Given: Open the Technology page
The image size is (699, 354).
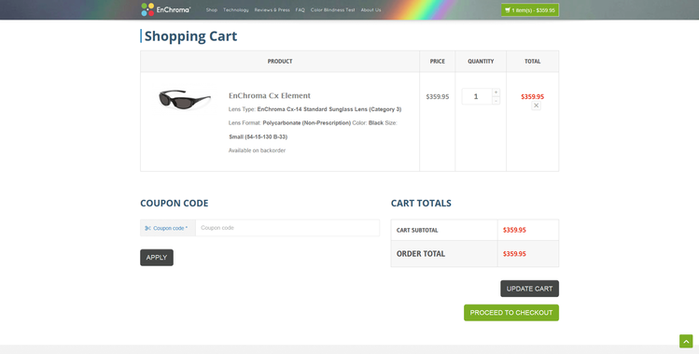Looking at the screenshot, I should 236,10.
